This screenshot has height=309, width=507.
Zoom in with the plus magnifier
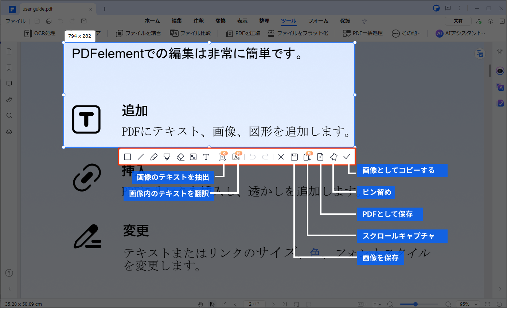tap(448, 304)
